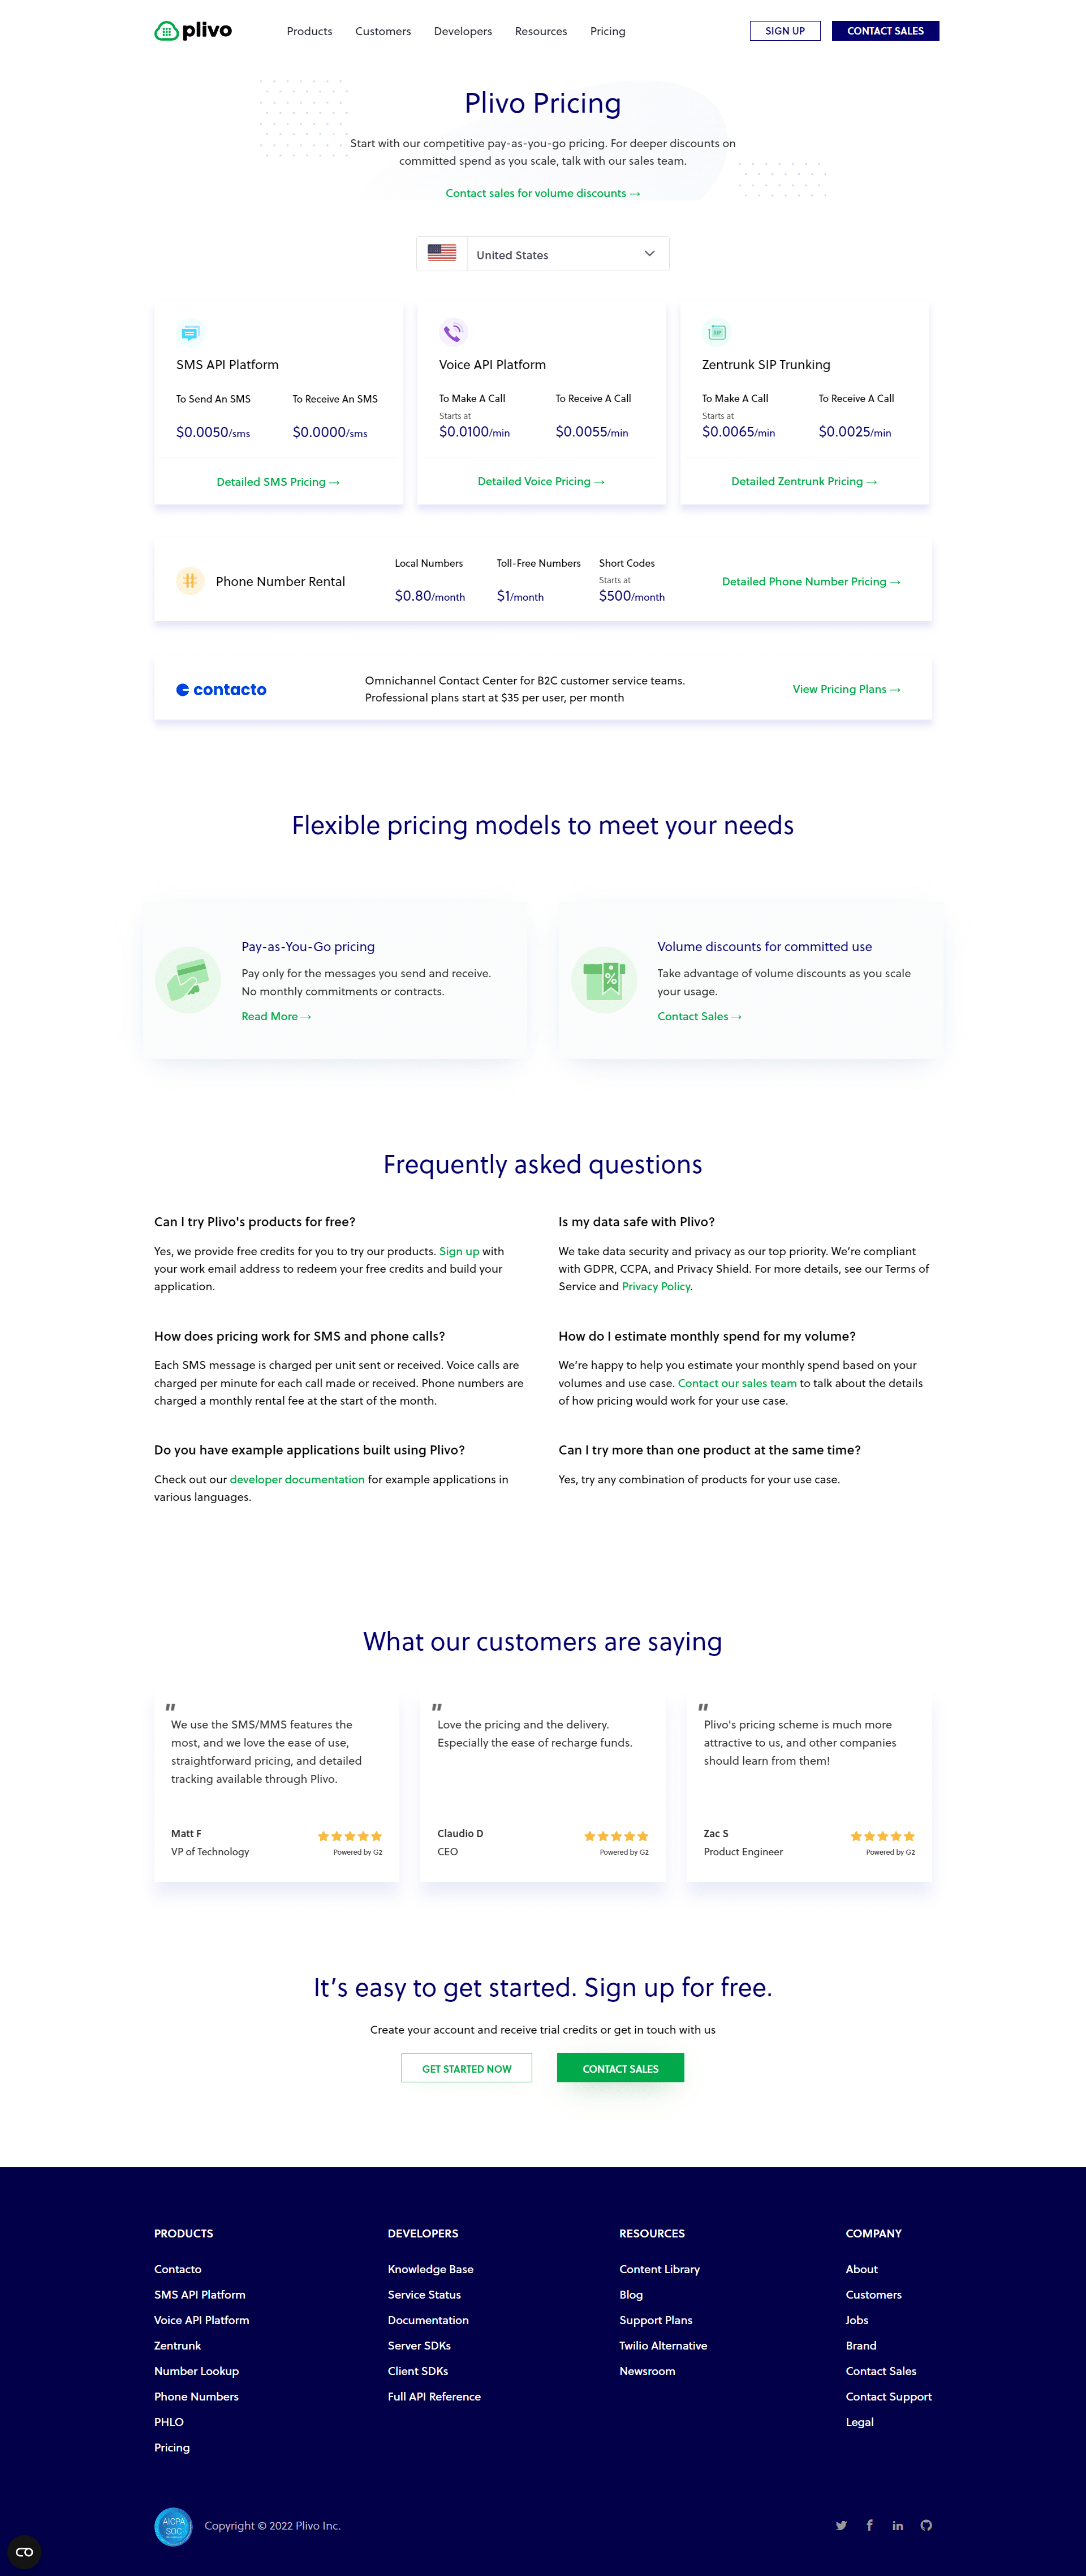Click the Products menu item

pos(305,29)
